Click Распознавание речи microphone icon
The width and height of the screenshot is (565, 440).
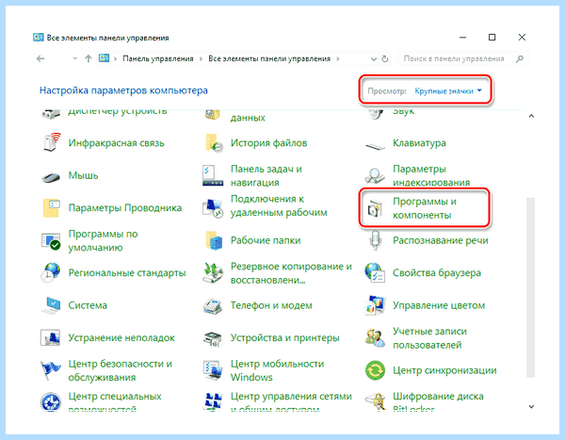click(x=375, y=240)
